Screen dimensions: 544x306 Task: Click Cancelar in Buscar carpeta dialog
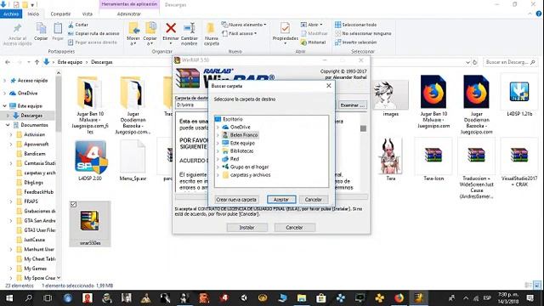pos(314,200)
